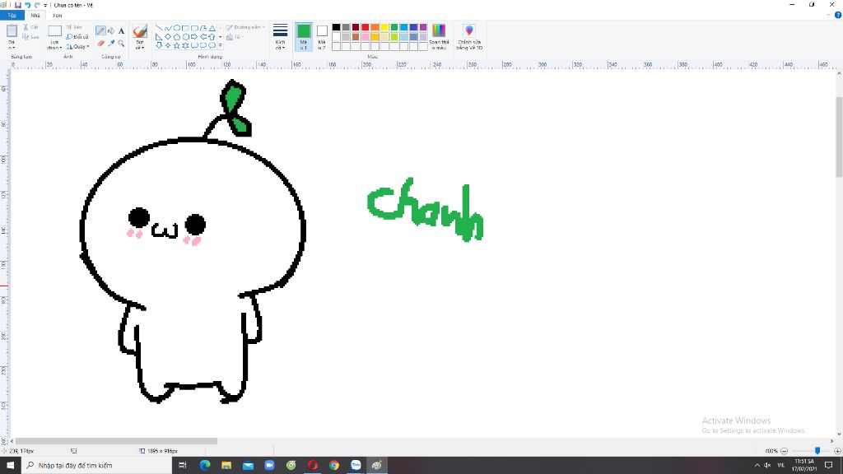843x474 pixels.
Task: Select the Color picker eyedropper tool
Action: 111,43
